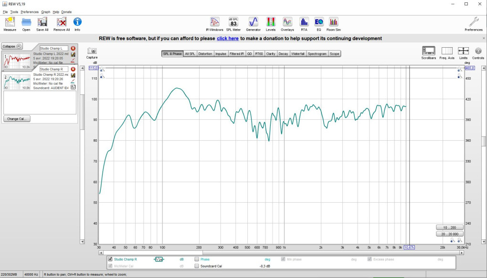This screenshot has width=487, height=278.
Task: Toggle the Freq. Axis icon
Action: pos(447,51)
